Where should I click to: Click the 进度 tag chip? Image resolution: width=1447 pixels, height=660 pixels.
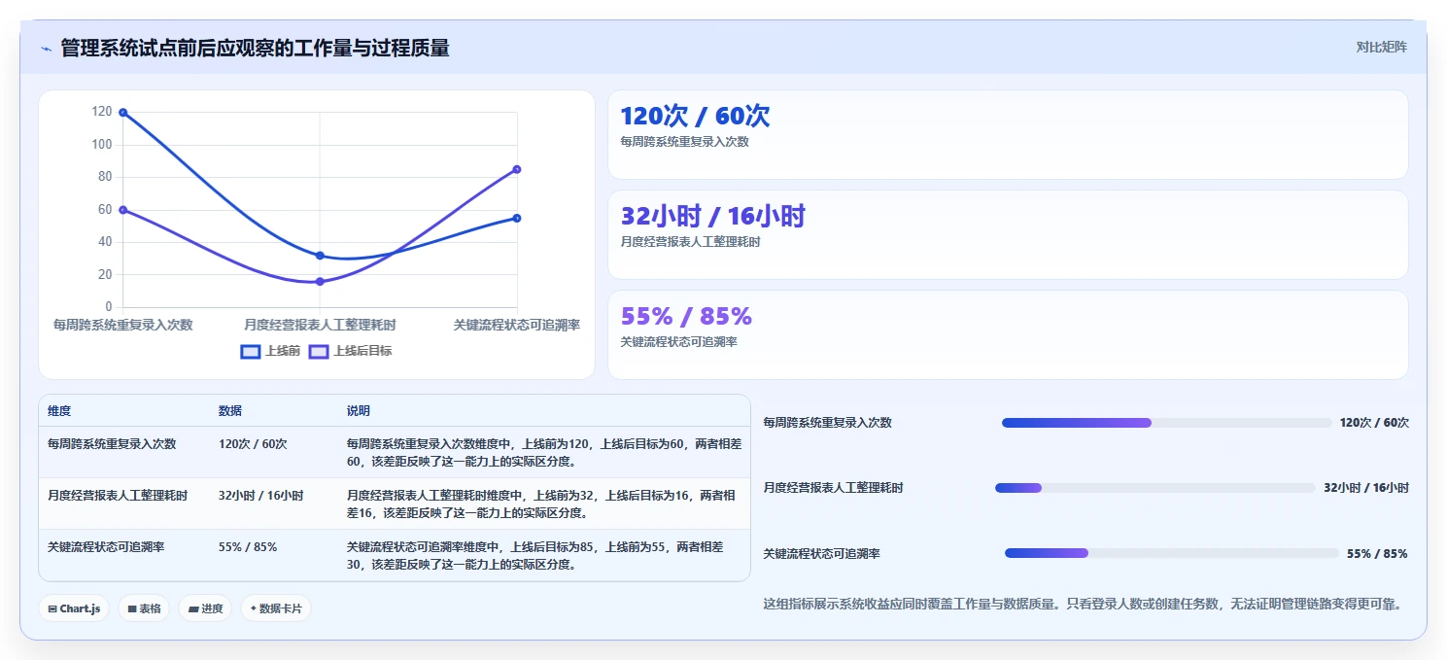[x=205, y=608]
